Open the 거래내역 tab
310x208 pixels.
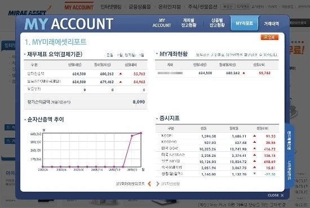pos(271,24)
